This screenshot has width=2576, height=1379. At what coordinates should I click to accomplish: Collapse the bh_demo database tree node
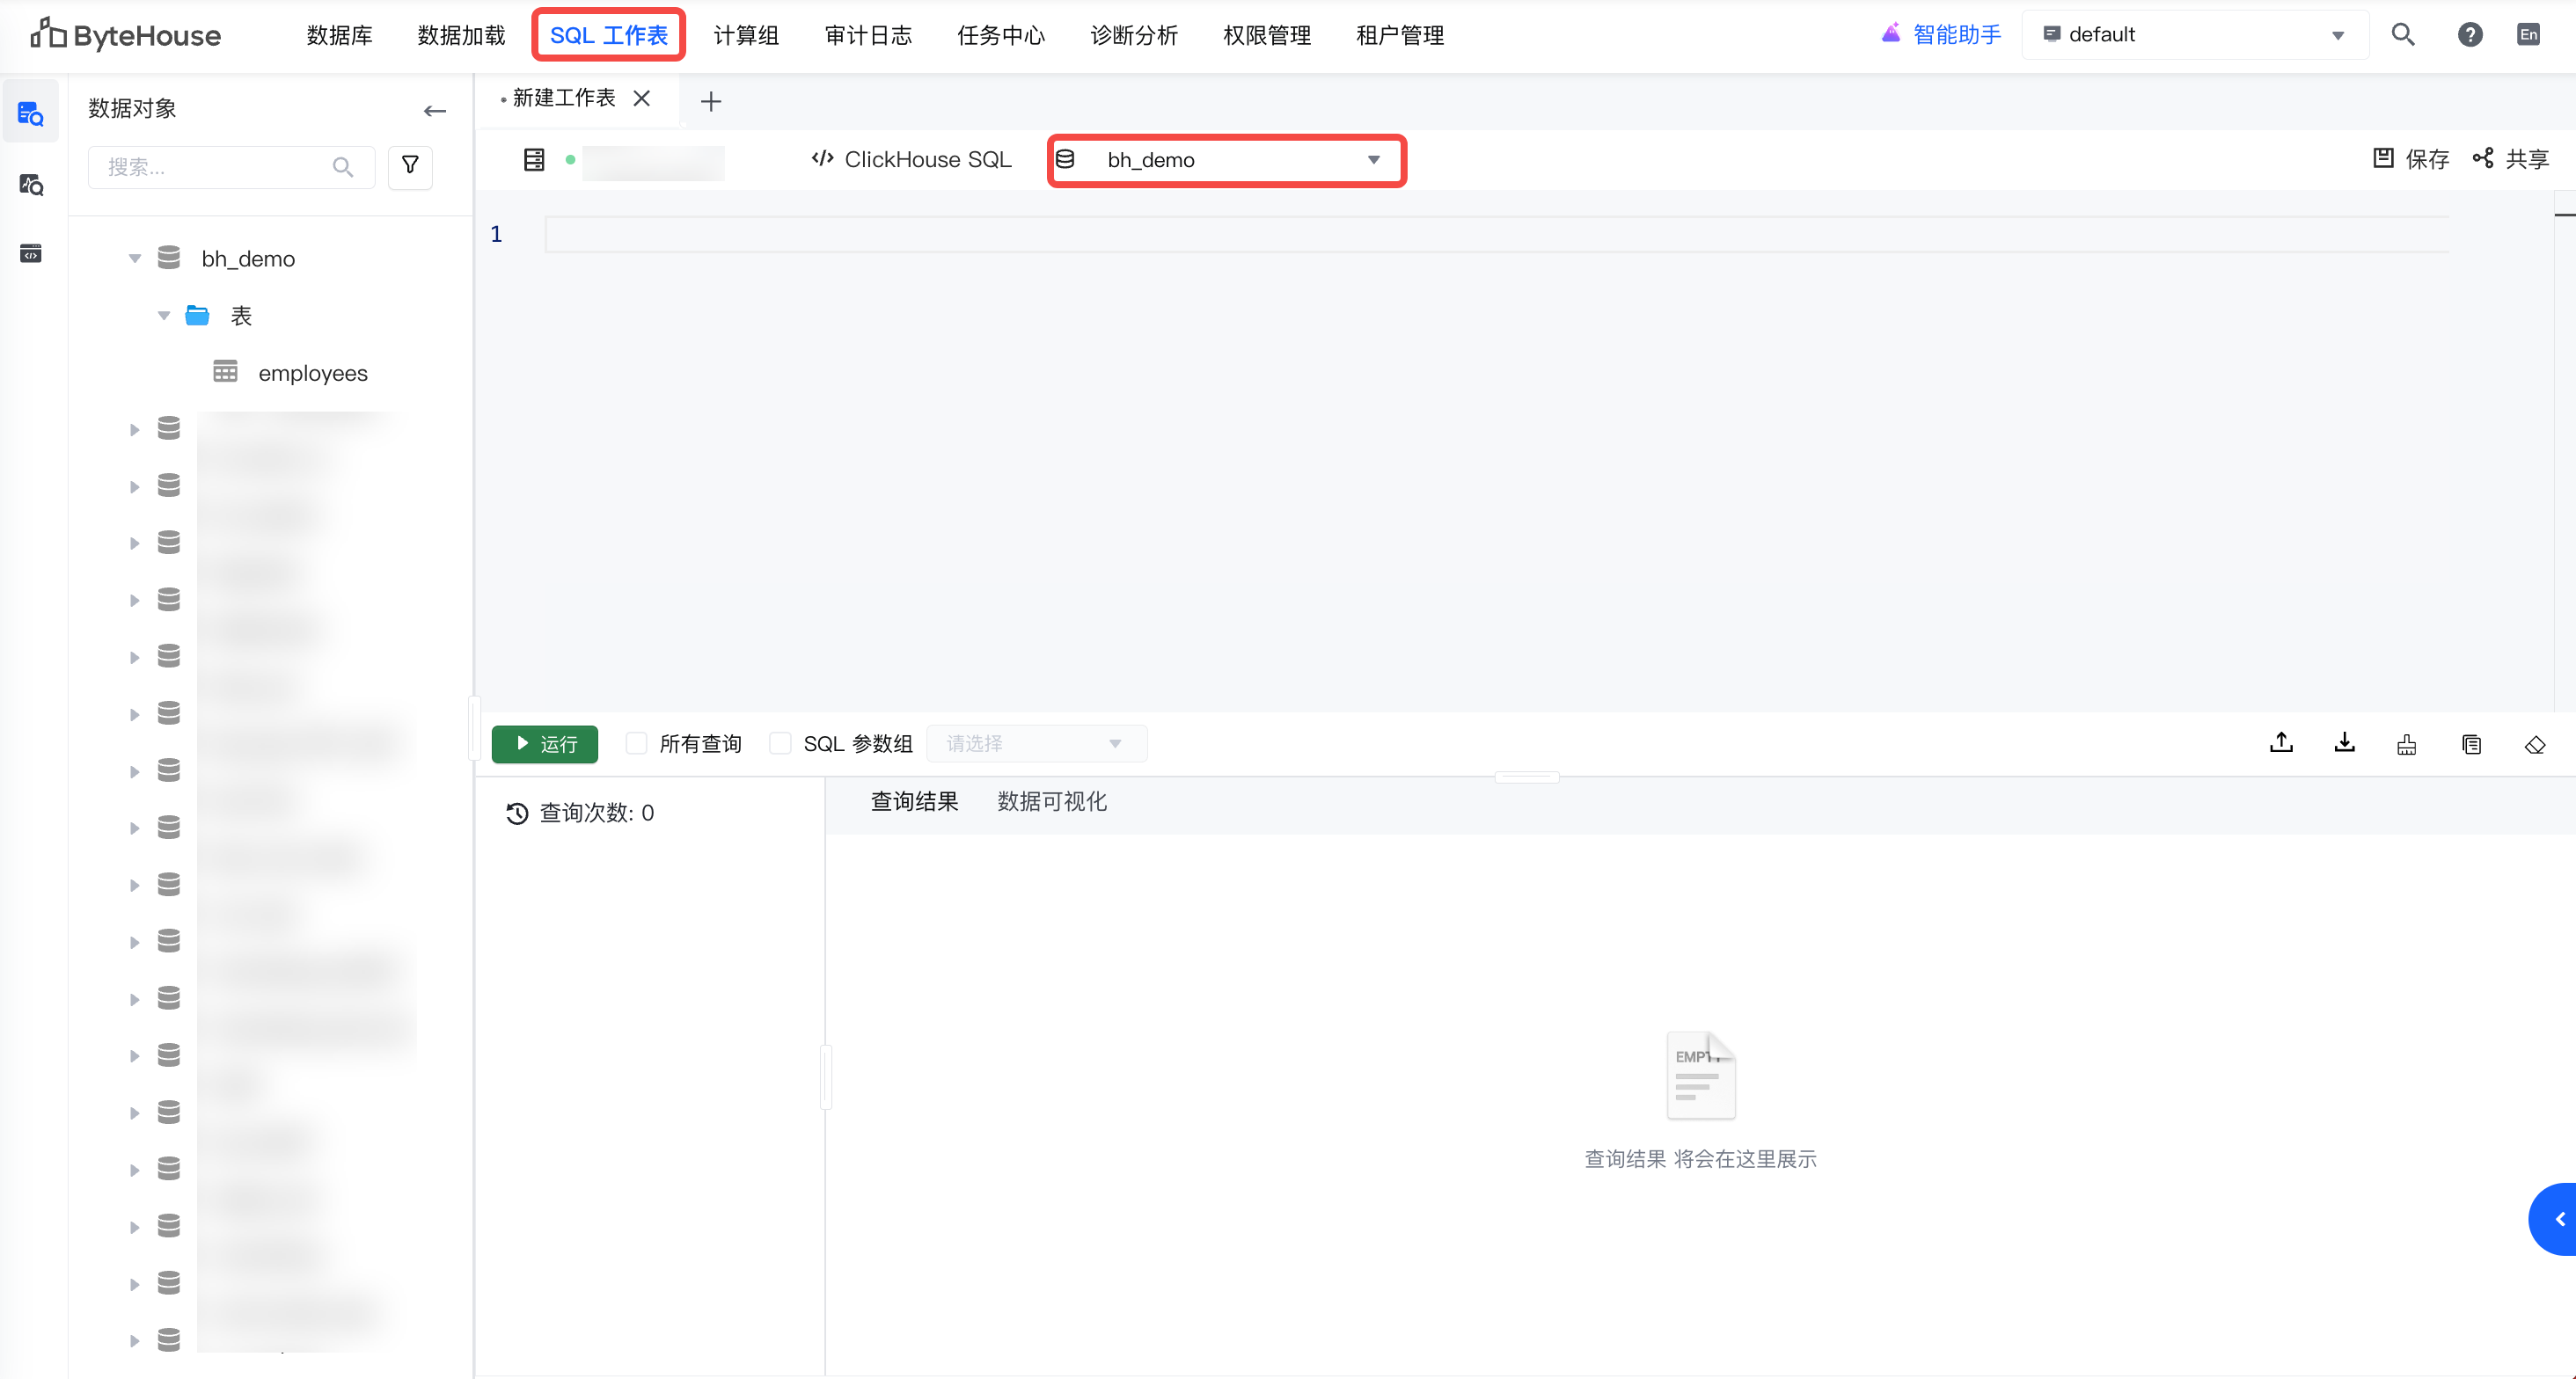click(135, 259)
